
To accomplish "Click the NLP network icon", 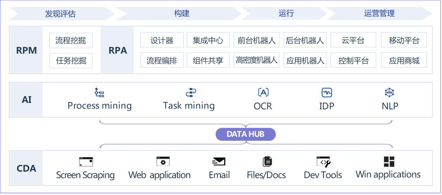I will point(389,92).
